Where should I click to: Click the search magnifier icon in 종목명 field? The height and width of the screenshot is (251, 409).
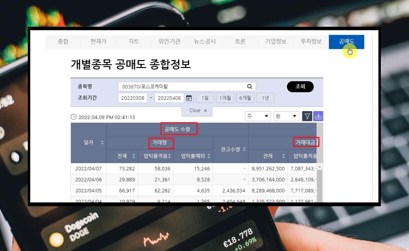tap(250, 86)
